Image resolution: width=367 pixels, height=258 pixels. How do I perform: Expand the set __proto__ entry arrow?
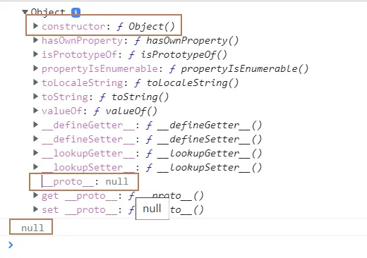[x=35, y=209]
